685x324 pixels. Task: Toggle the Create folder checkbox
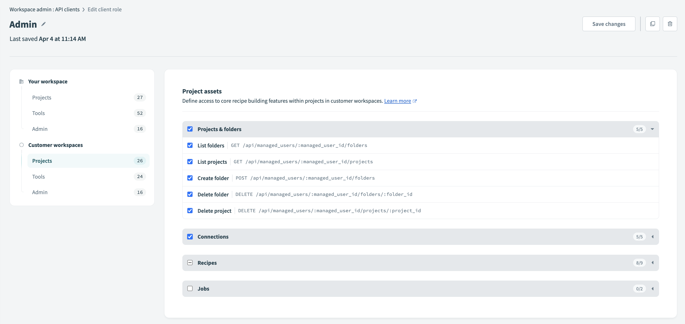(x=190, y=178)
